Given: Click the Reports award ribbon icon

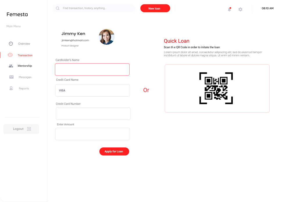Looking at the screenshot, I should tap(11, 89).
